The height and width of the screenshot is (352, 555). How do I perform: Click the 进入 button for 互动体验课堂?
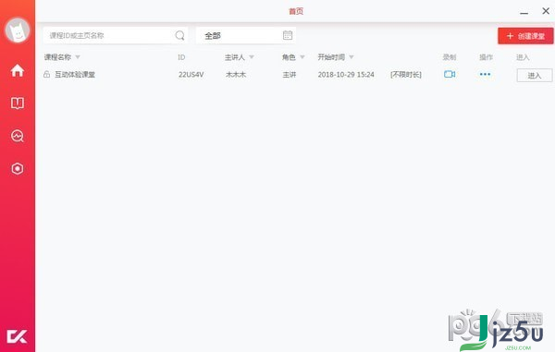click(x=534, y=75)
